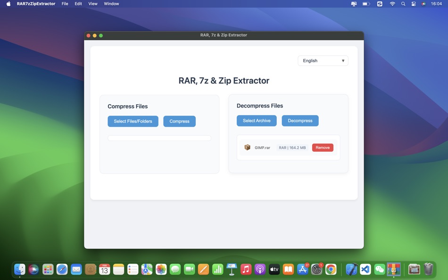Open Safari from the dock
Image resolution: width=448 pixels, height=280 pixels.
pos(62,269)
